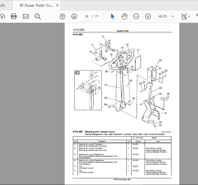This screenshot has height=185, width=198.
Task: Activate the hand pan tool
Action: coord(124,16)
